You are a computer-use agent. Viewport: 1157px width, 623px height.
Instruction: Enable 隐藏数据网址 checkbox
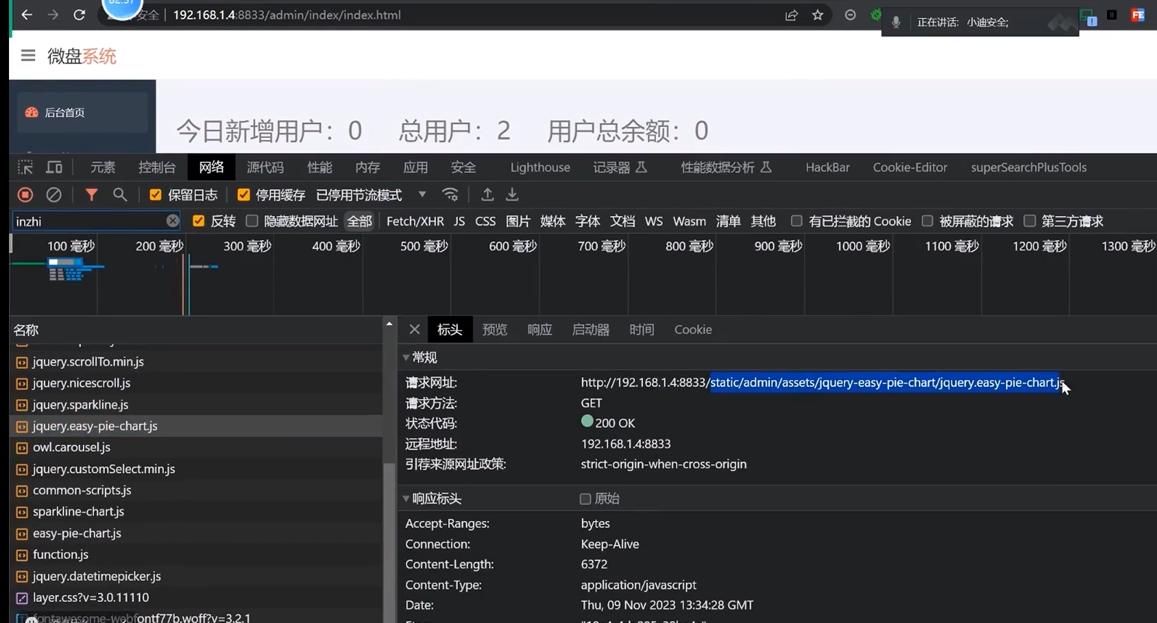[252, 221]
